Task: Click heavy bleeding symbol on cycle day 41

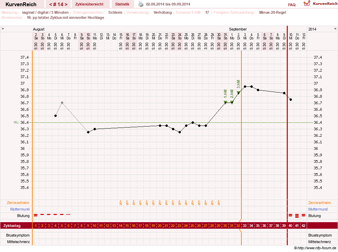Action: coord(297,216)
